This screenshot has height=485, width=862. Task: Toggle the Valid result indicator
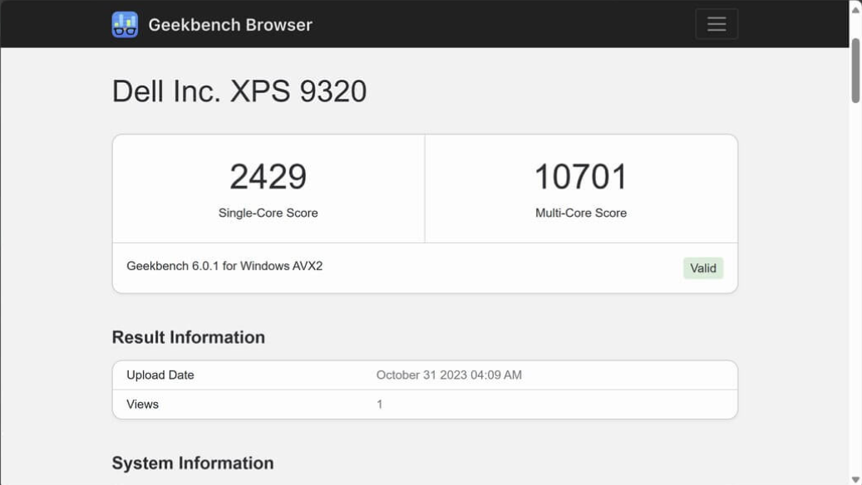pos(703,268)
